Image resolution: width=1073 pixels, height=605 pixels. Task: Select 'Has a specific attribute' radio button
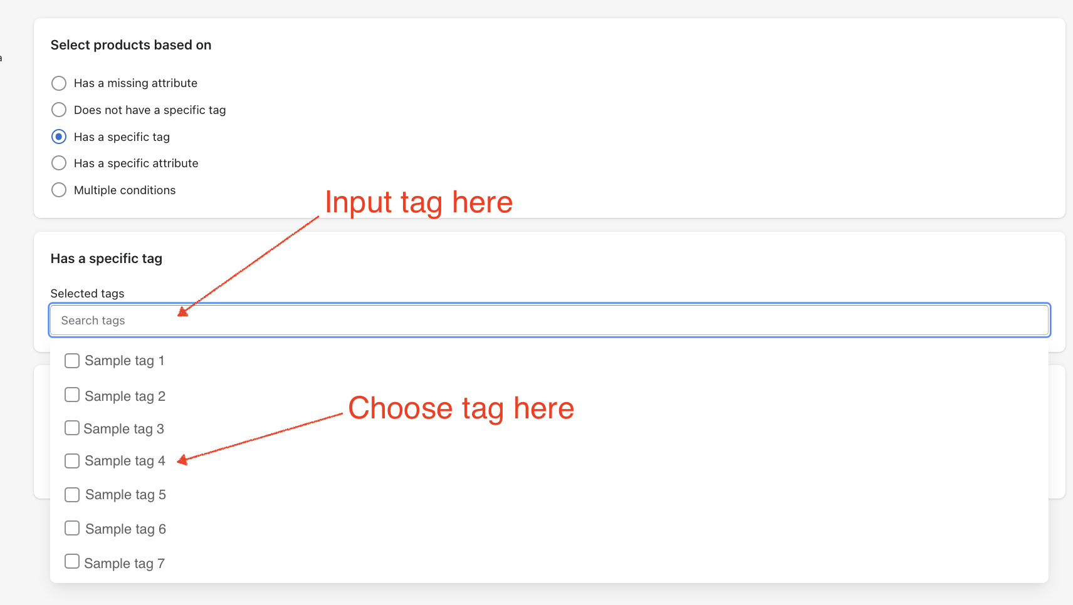pos(59,163)
